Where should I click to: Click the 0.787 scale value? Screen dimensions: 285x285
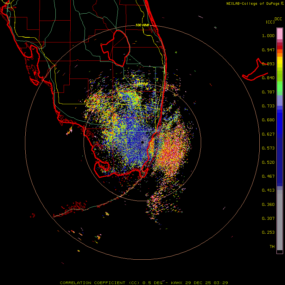pyautogui.click(x=268, y=92)
